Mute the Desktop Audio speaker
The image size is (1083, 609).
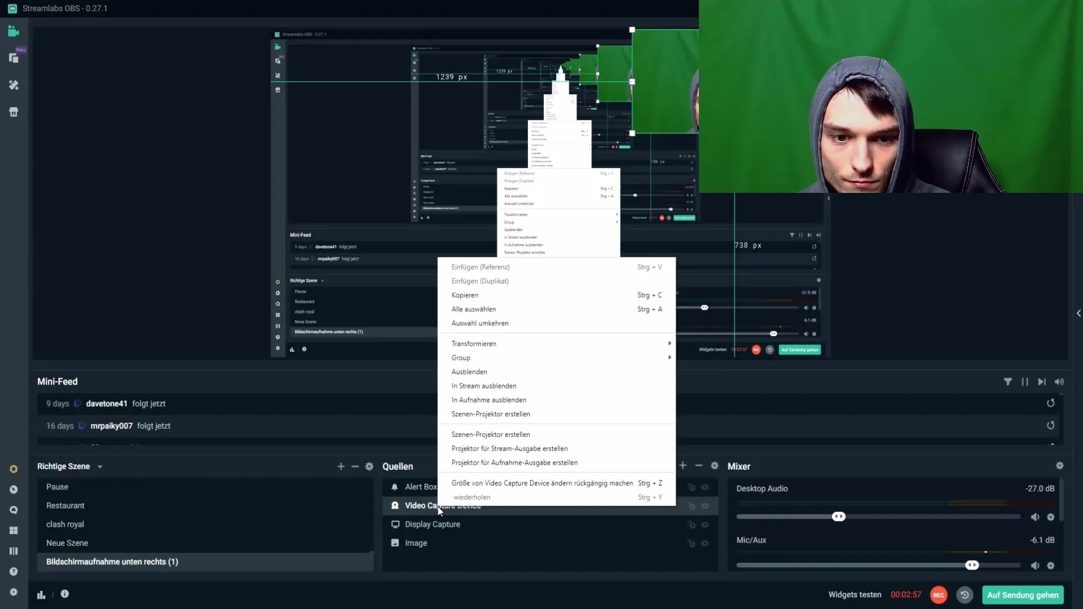coord(1035,517)
